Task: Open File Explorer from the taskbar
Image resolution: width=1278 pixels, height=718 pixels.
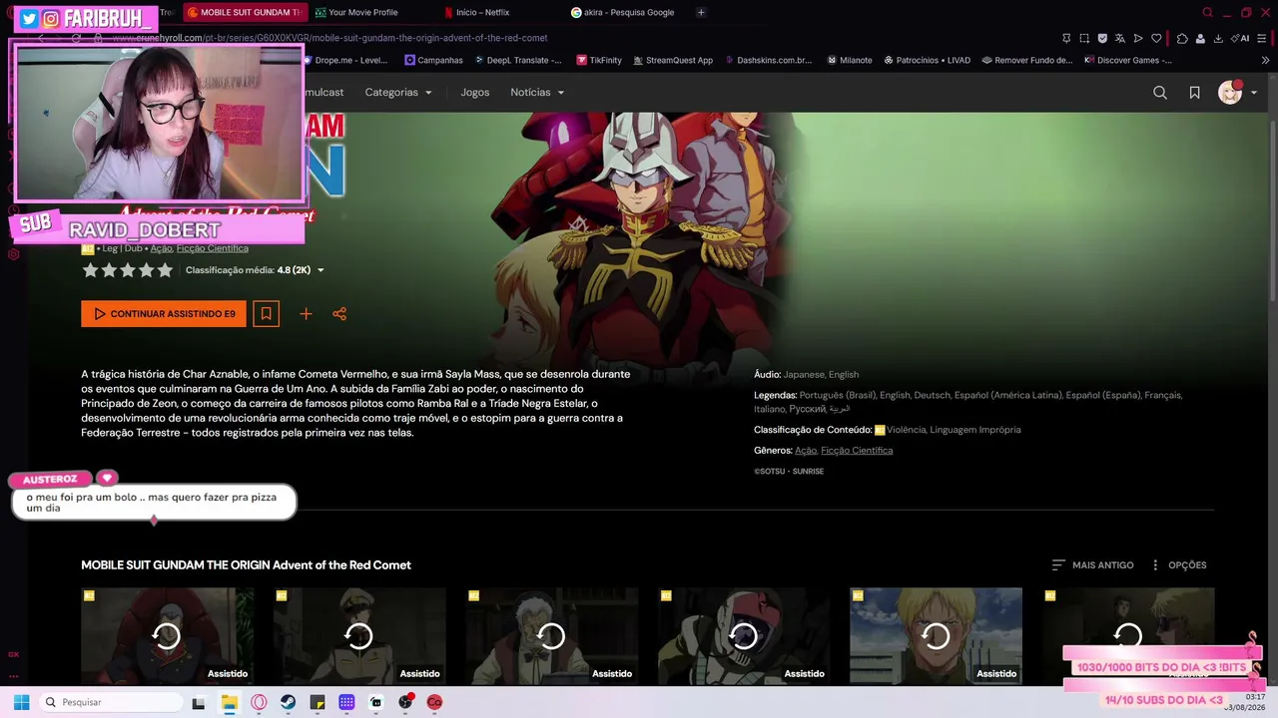Action: click(x=229, y=702)
